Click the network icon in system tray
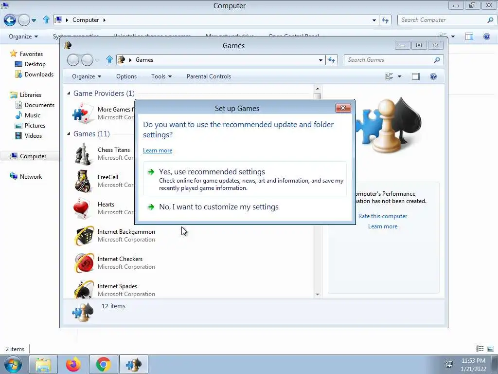The height and width of the screenshot is (374, 498). pyautogui.click(x=449, y=364)
